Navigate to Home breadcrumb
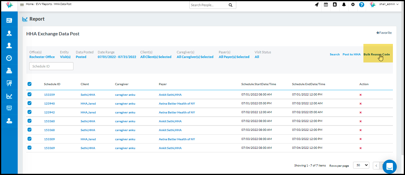The image size is (405, 175). [29, 4]
